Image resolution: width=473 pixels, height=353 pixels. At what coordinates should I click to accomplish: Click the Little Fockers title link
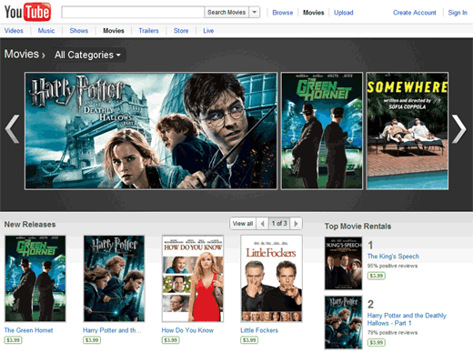point(259,330)
